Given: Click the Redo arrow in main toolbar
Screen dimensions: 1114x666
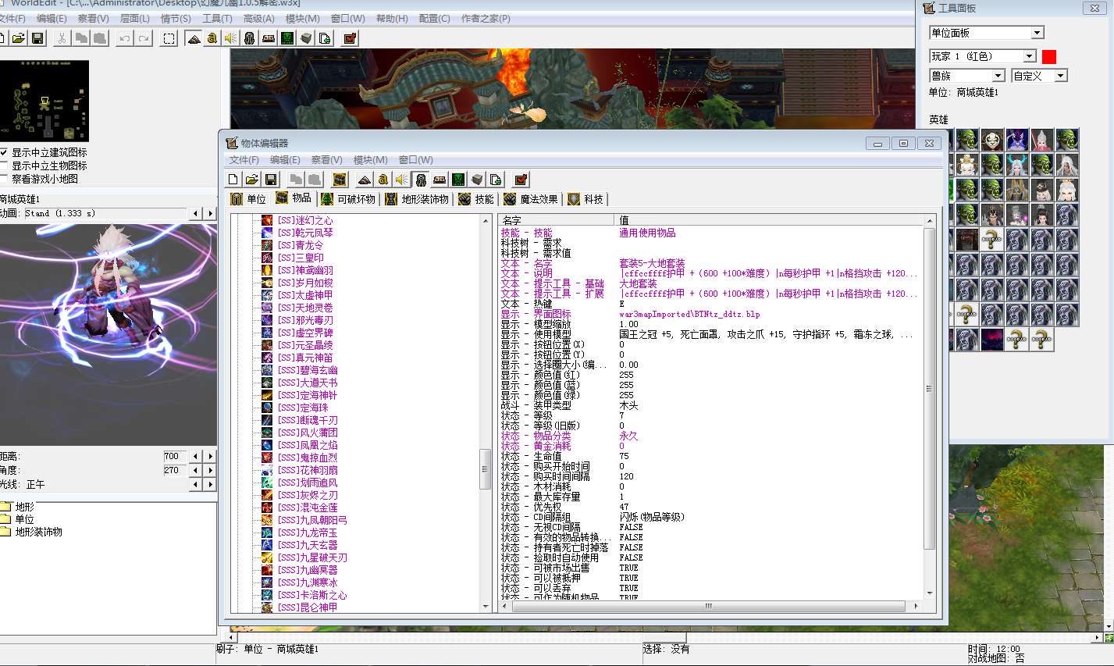Looking at the screenshot, I should 144,37.
